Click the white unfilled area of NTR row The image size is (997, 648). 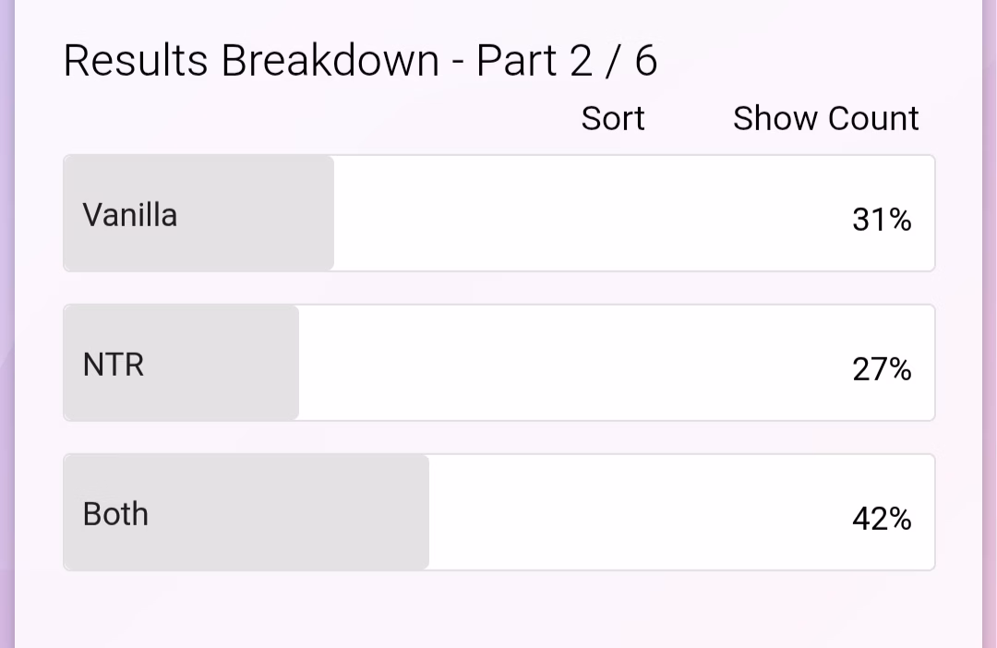[572, 363]
